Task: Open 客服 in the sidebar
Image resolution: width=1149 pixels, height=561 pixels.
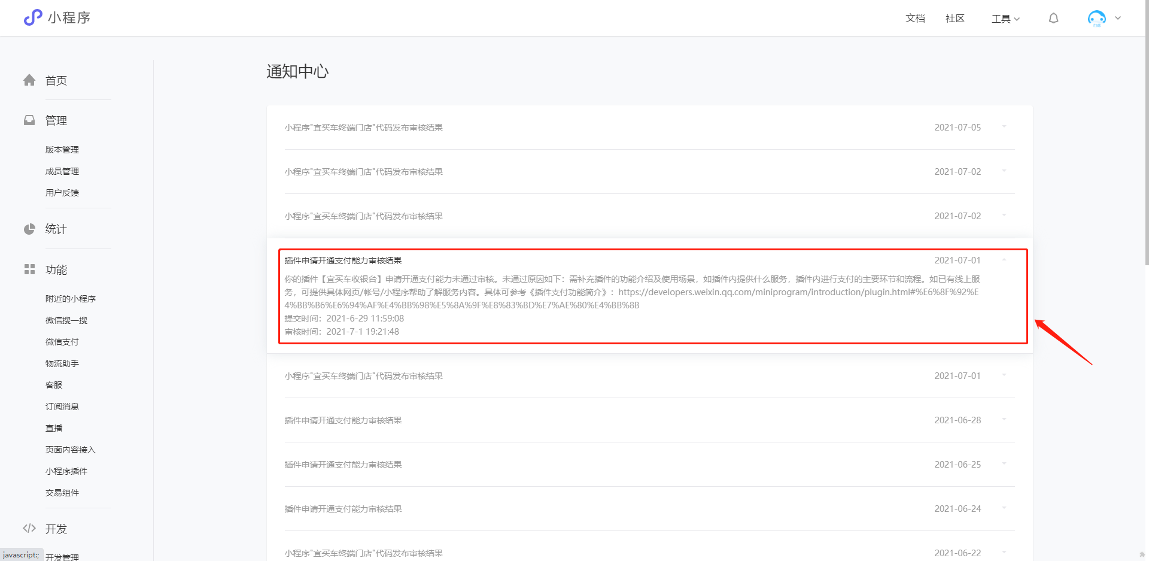Action: click(54, 385)
